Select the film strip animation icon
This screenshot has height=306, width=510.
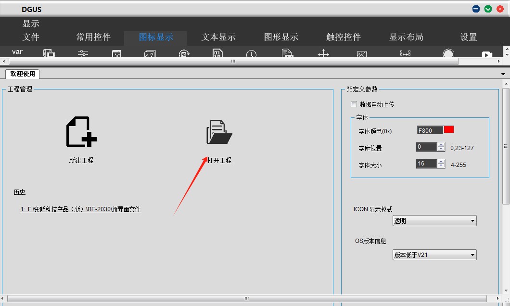coord(49,53)
